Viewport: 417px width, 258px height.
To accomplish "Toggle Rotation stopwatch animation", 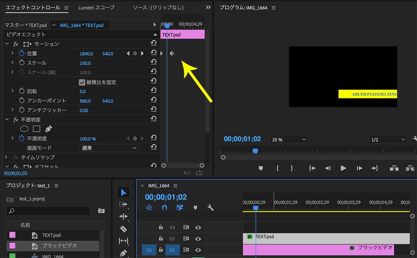I will coord(22,91).
